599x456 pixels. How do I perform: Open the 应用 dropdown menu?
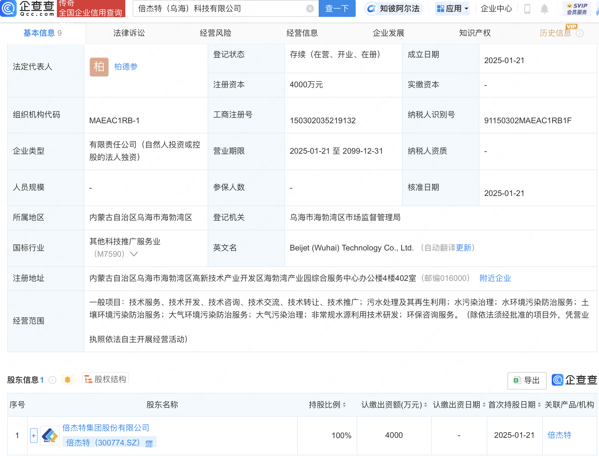click(452, 9)
